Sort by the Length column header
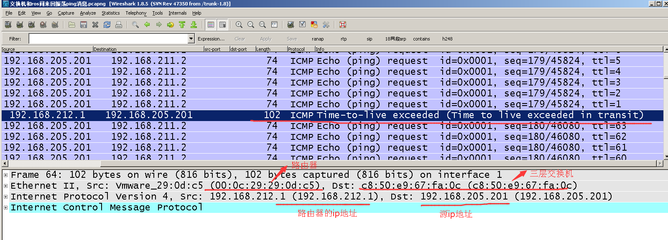668x240 pixels. pyautogui.click(x=271, y=49)
